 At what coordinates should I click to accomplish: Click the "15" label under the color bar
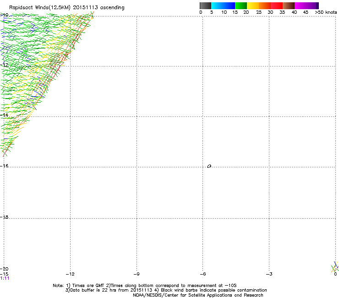pos(235,12)
